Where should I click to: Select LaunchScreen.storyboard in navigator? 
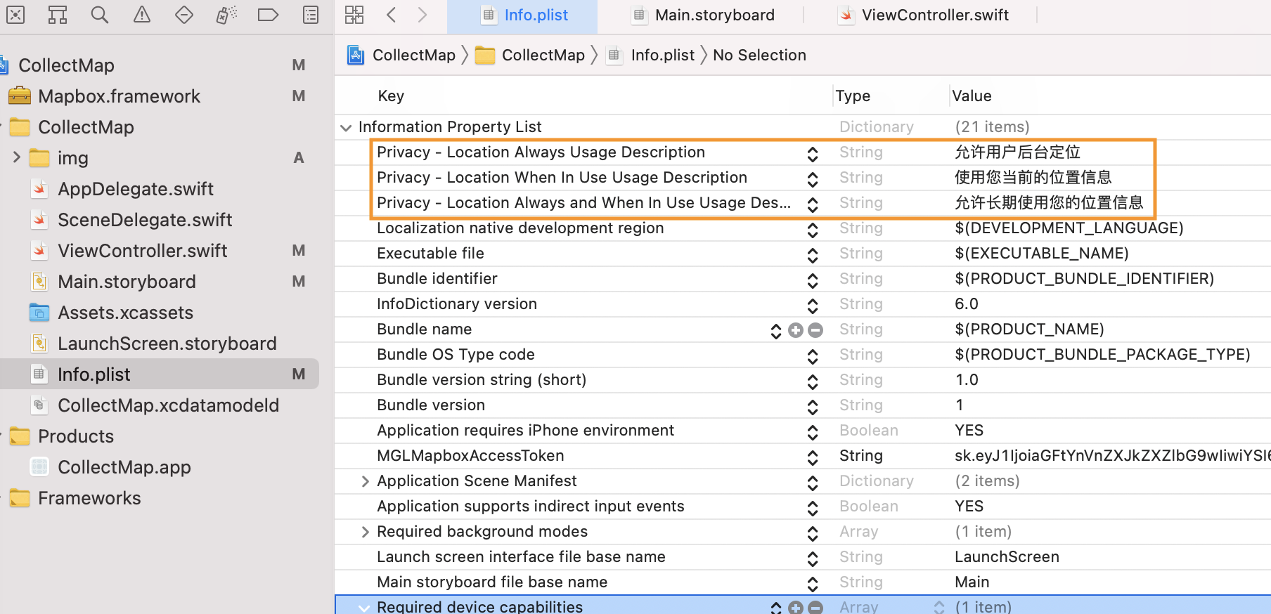click(x=167, y=344)
